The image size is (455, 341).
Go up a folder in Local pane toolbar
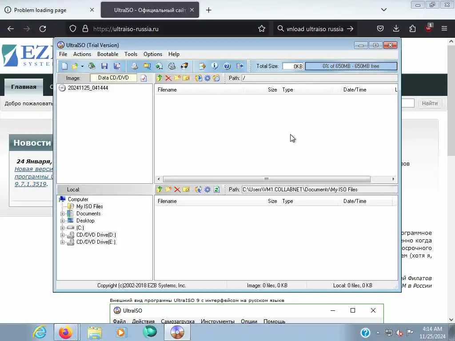[x=160, y=189]
